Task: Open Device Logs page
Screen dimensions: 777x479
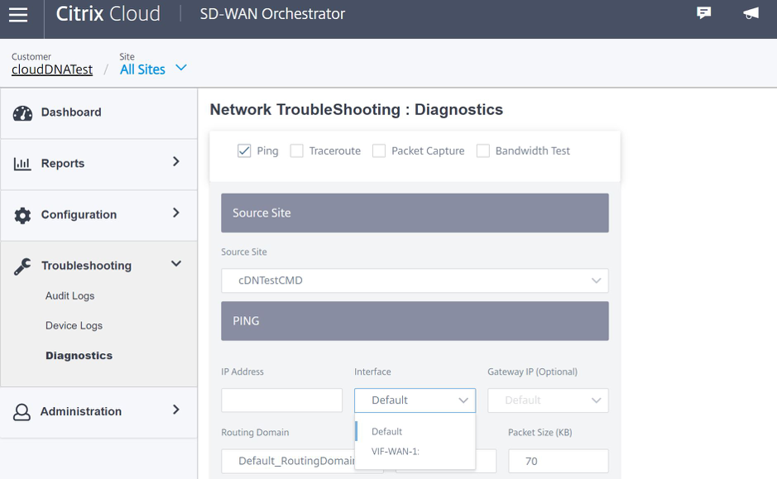Action: tap(74, 325)
